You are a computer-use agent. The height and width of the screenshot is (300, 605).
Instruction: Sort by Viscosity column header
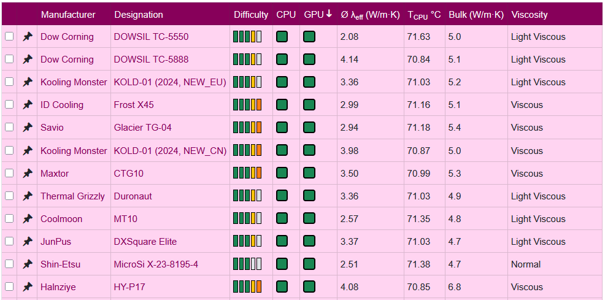530,15
